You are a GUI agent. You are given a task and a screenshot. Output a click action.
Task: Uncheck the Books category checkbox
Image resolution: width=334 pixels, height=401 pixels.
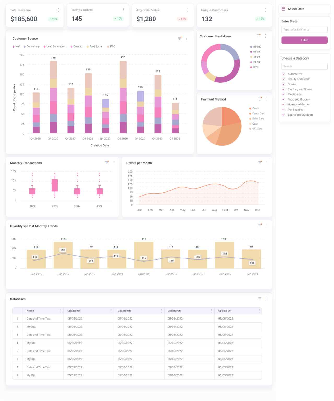click(x=284, y=84)
